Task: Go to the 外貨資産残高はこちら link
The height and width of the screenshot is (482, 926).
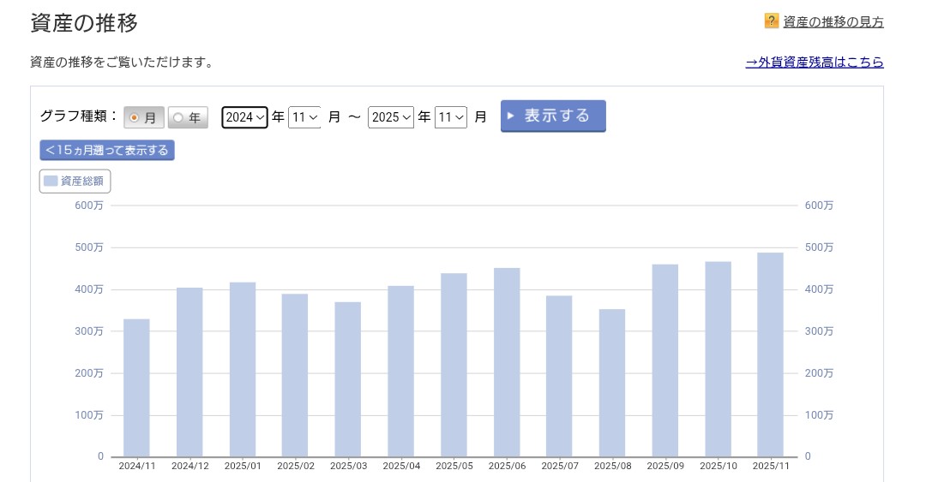Action: 814,62
